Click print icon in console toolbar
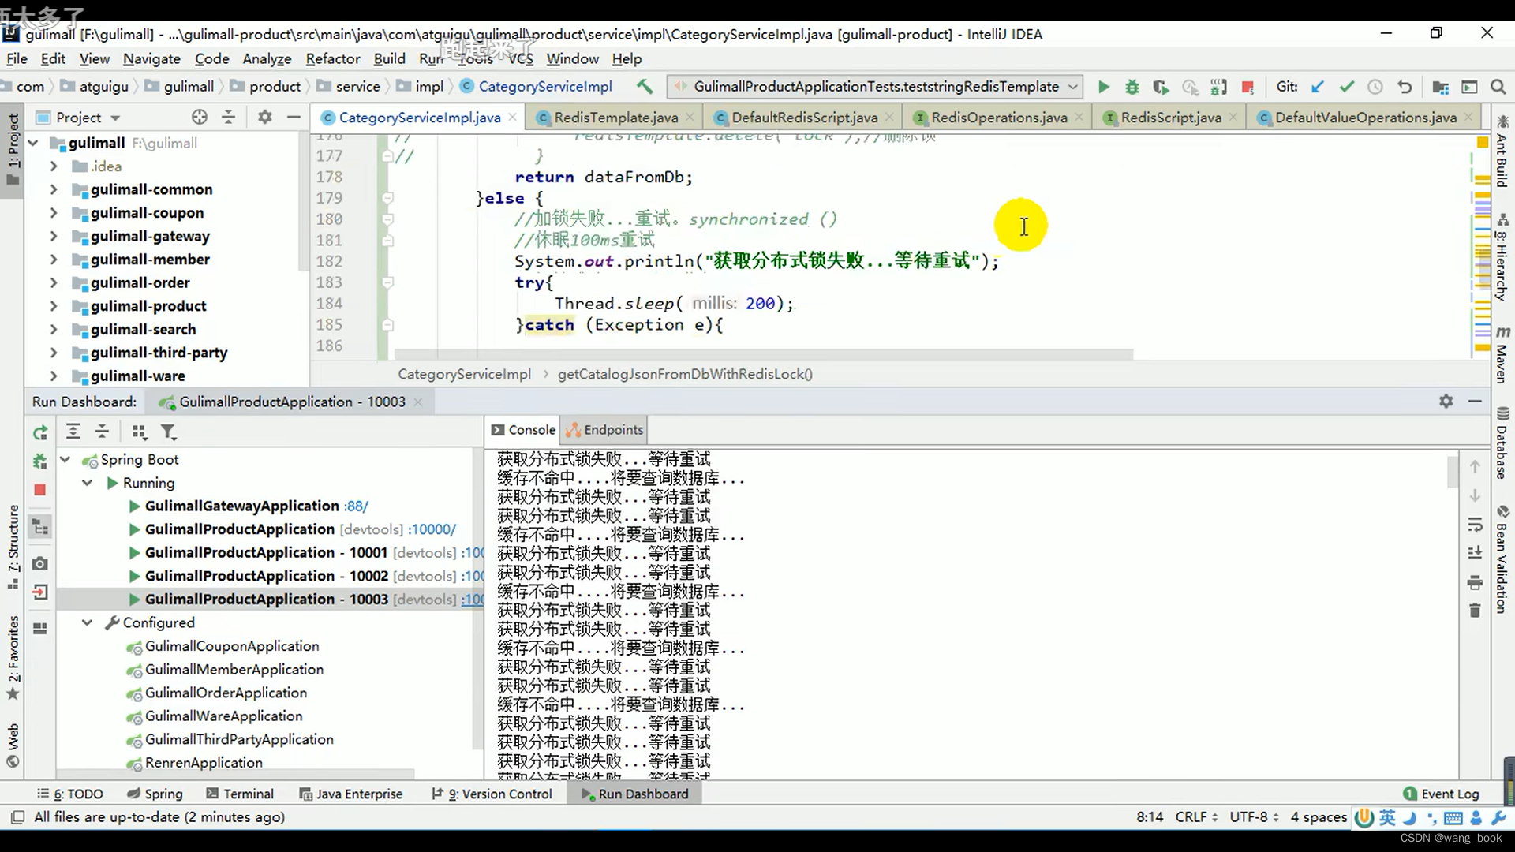1515x852 pixels. pos(1475,583)
